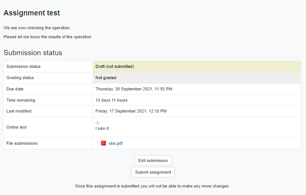Click the "Assignment test" page heading
306x195 pixels.
[32, 13]
